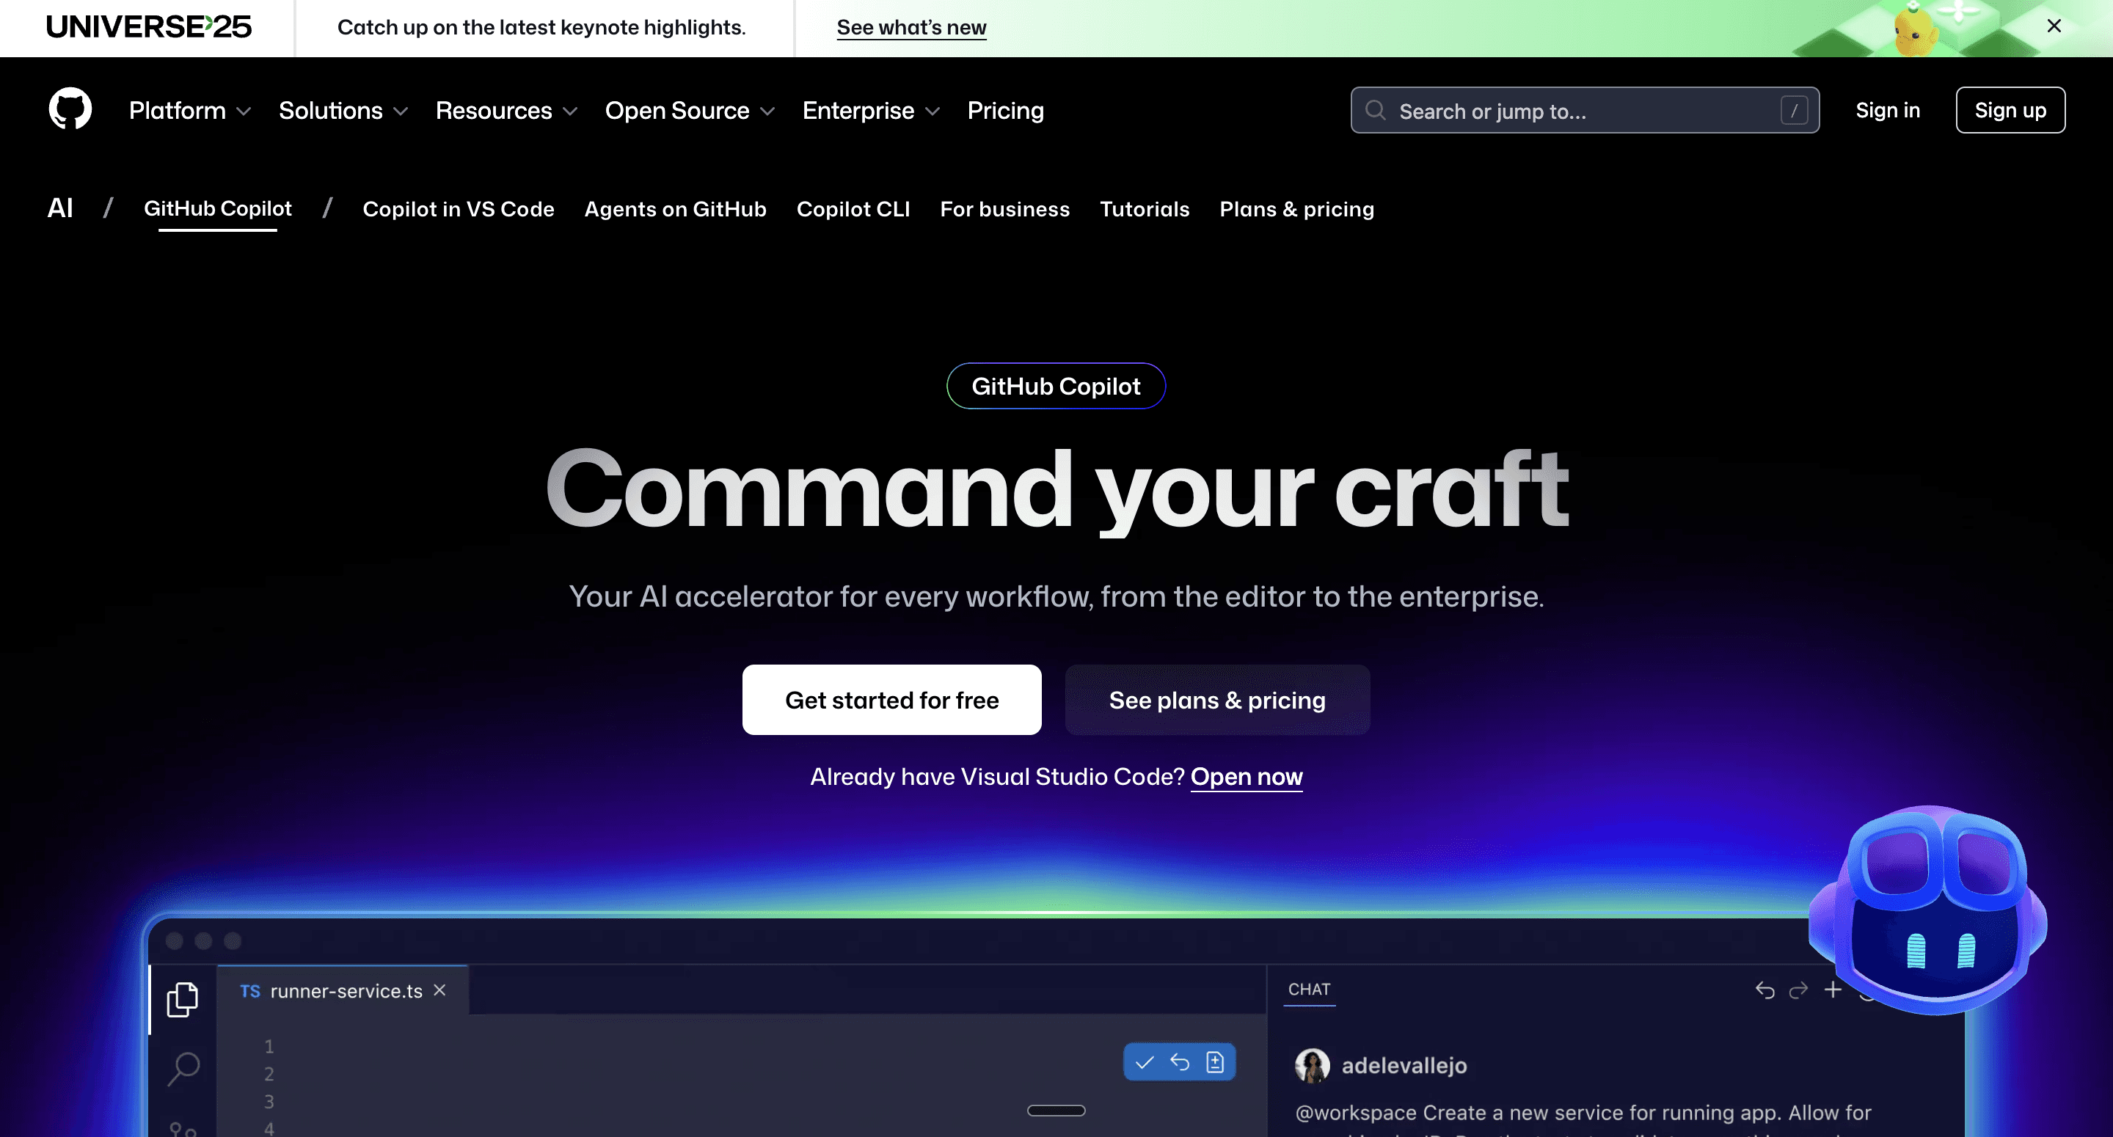
Task: Select the runner-service.ts editor tab
Action: (x=342, y=990)
